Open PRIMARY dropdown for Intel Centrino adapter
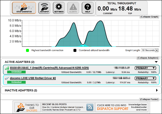 click(x=145, y=68)
